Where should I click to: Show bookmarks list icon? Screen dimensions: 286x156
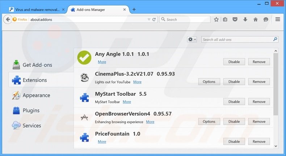(x=225, y=19)
